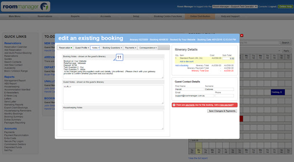The image size is (294, 162).
Task: Switch to the Booking Questions tab
Action: click(112, 48)
